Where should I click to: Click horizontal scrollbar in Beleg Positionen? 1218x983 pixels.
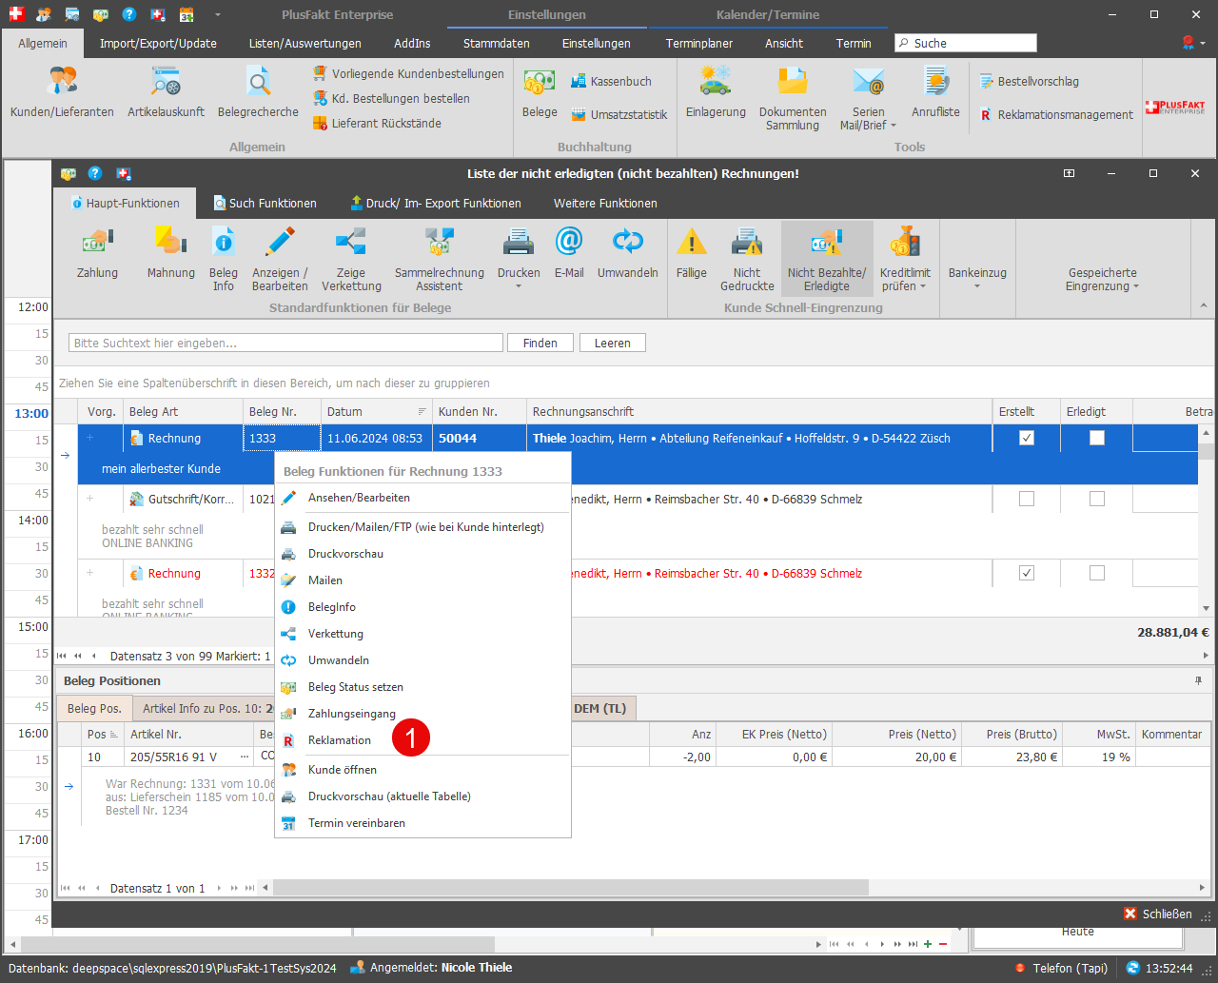pos(571,887)
